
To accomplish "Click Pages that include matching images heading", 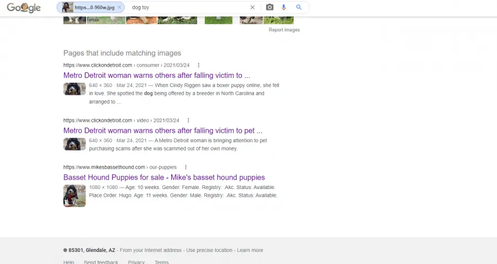I will [122, 53].
